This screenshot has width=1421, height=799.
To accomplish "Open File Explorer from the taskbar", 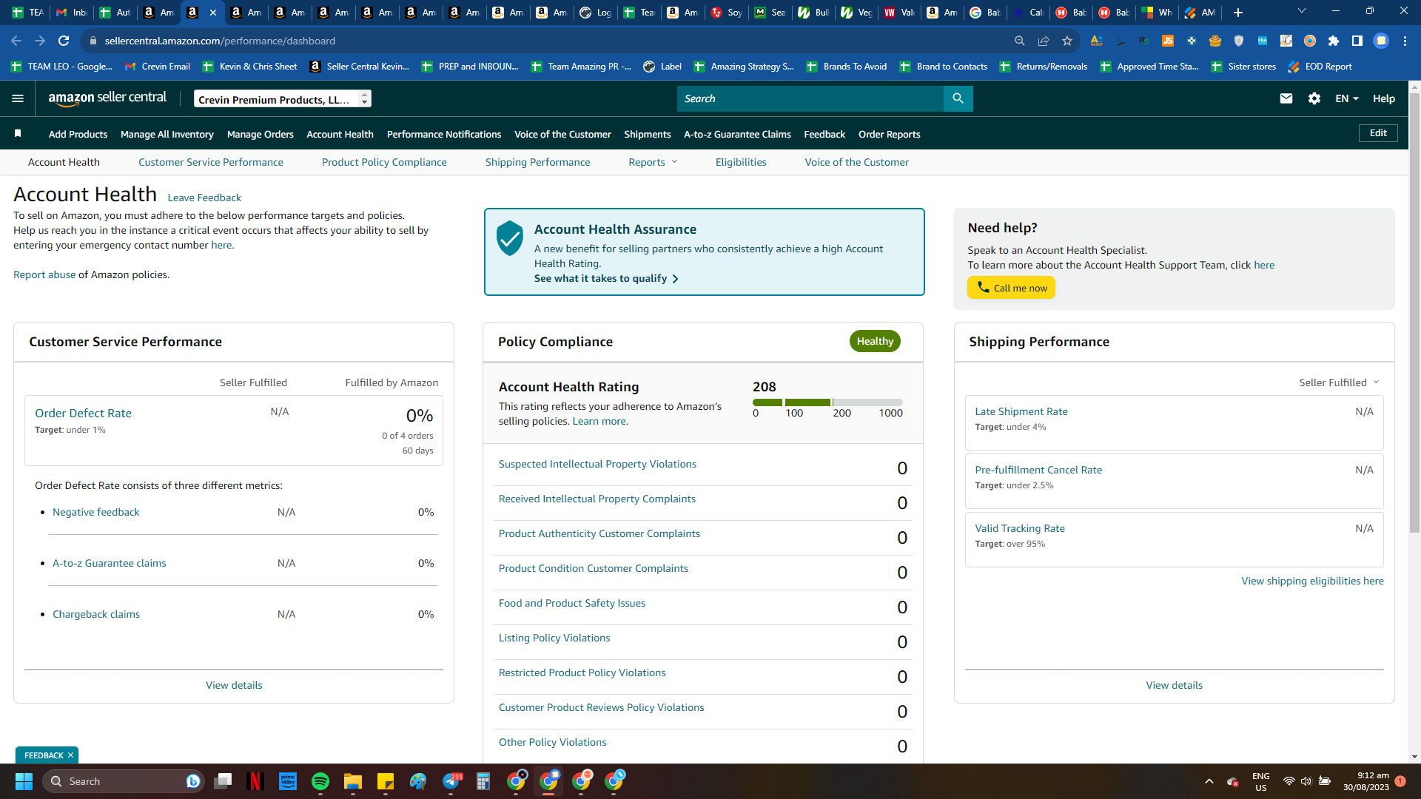I will click(353, 781).
